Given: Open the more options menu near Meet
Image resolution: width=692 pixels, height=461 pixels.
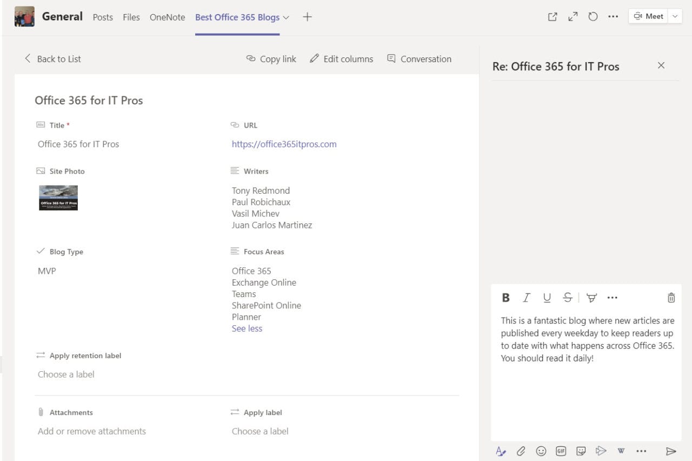Looking at the screenshot, I should 613,17.
